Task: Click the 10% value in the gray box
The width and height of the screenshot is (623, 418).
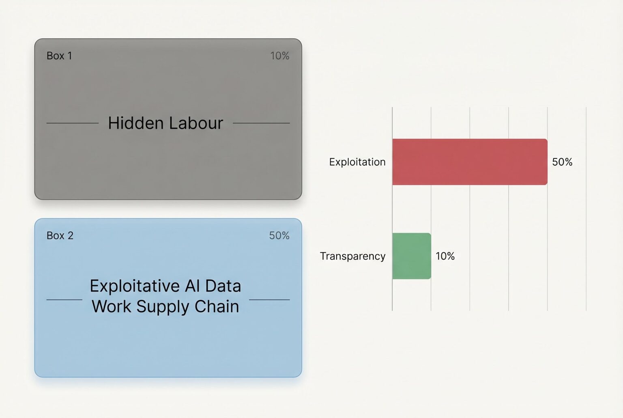Action: click(x=279, y=56)
